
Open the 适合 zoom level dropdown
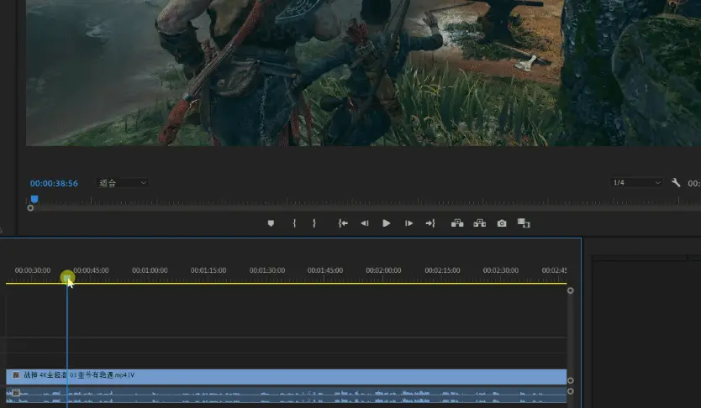(x=123, y=182)
